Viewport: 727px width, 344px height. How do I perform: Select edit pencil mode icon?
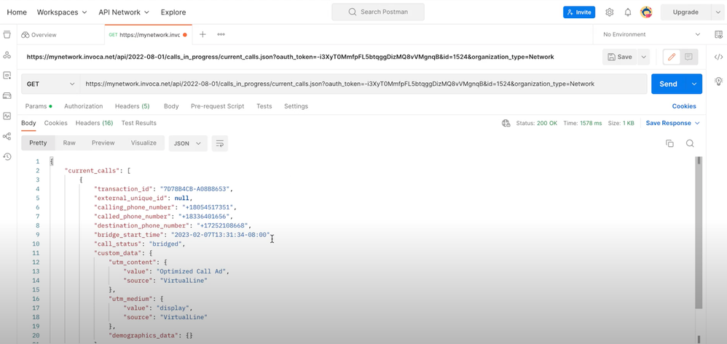tap(671, 57)
